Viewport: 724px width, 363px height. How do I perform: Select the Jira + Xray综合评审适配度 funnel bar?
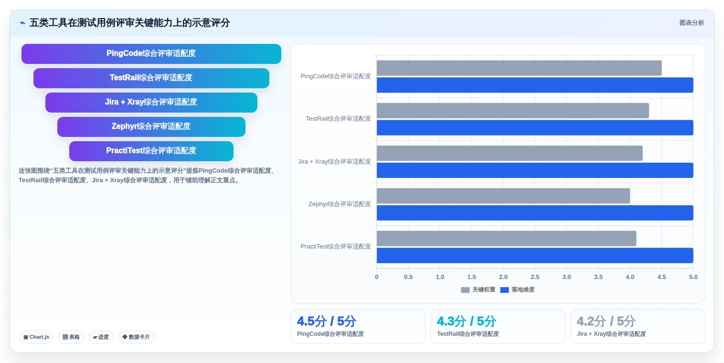pos(151,103)
